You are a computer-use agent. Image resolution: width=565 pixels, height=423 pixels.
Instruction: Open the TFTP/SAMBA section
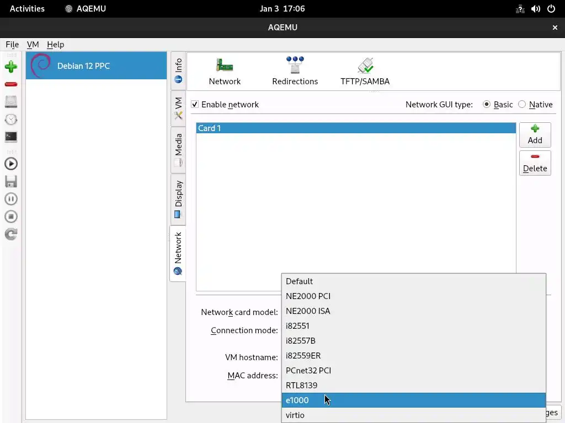(x=365, y=71)
